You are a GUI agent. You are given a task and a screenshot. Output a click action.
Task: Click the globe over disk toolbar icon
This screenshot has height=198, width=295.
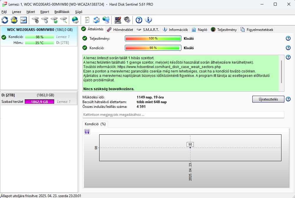pyautogui.click(x=75, y=20)
